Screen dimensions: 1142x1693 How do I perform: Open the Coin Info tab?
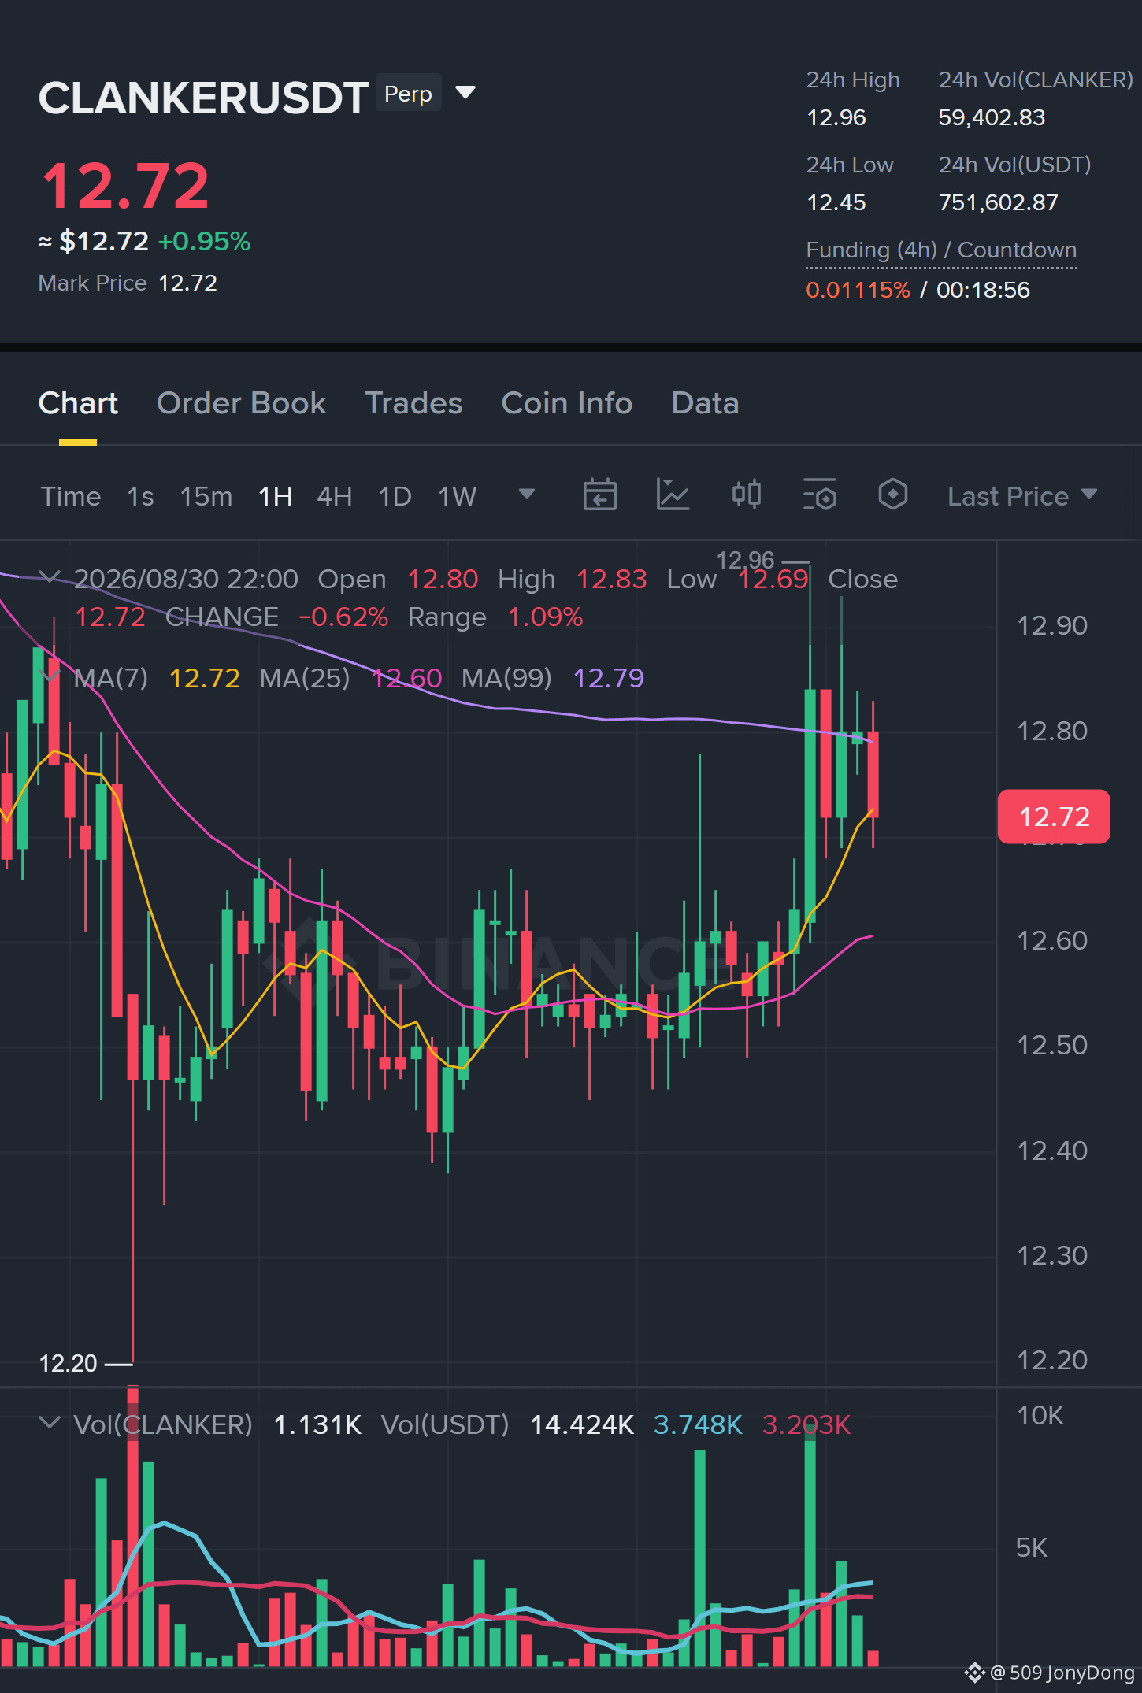coord(566,403)
